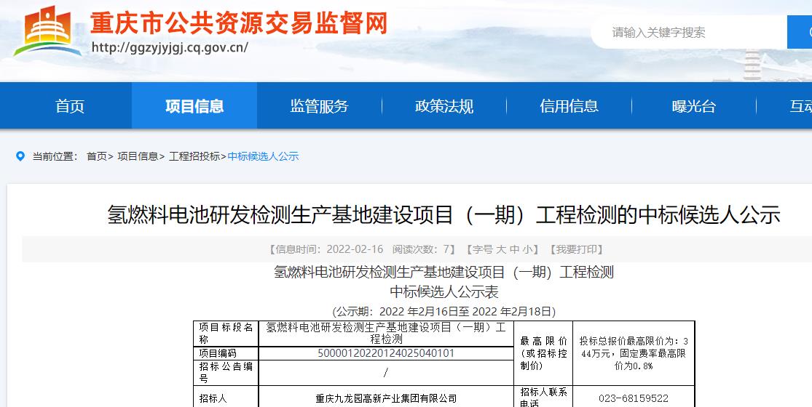The height and width of the screenshot is (407, 812).
Task: Click the location pin icon before 当前位置
Action: [x=20, y=156]
